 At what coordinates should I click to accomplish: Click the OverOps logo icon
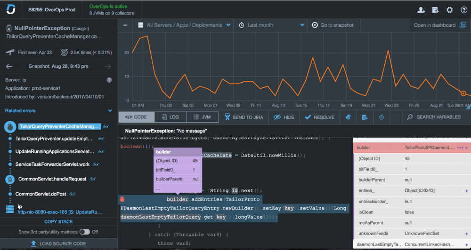[10, 10]
